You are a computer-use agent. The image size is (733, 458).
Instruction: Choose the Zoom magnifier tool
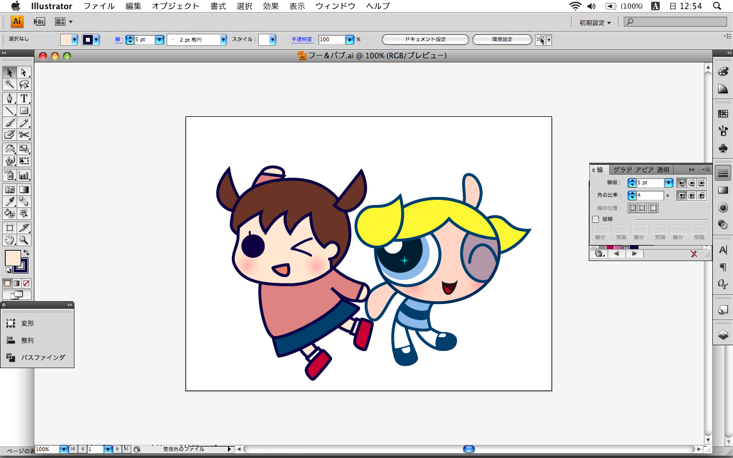click(24, 240)
